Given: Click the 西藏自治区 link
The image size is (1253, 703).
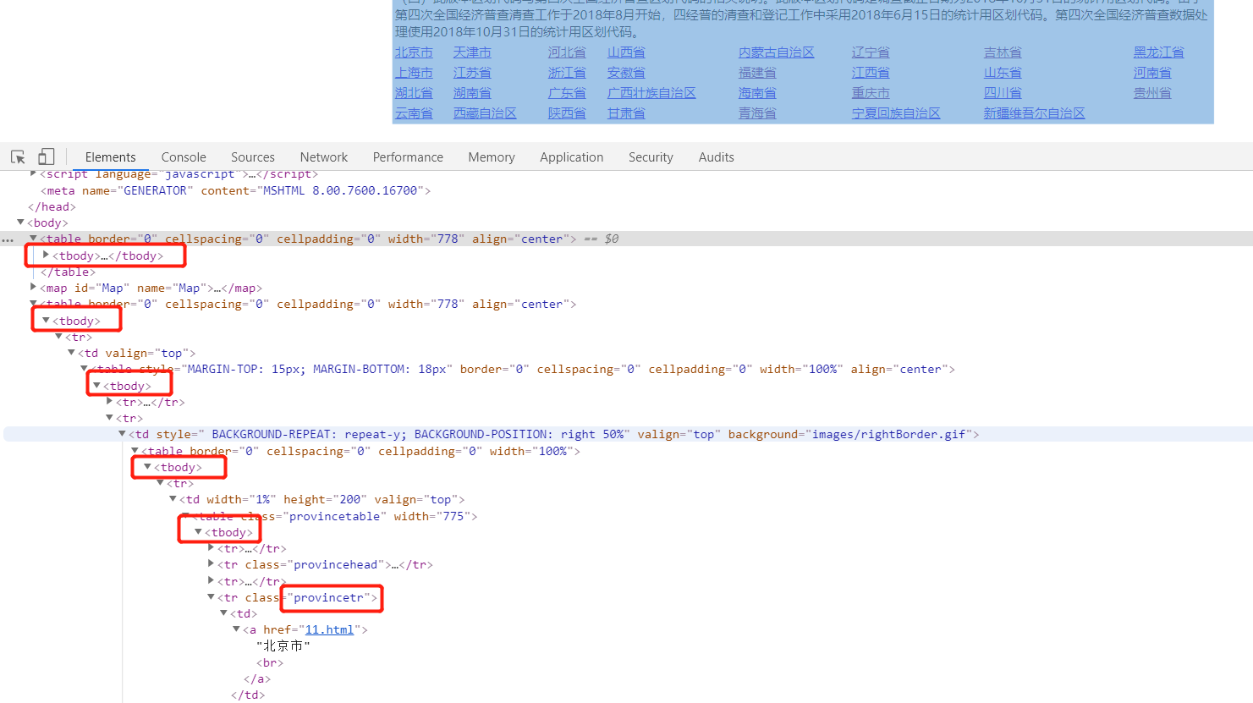Looking at the screenshot, I should click(485, 113).
